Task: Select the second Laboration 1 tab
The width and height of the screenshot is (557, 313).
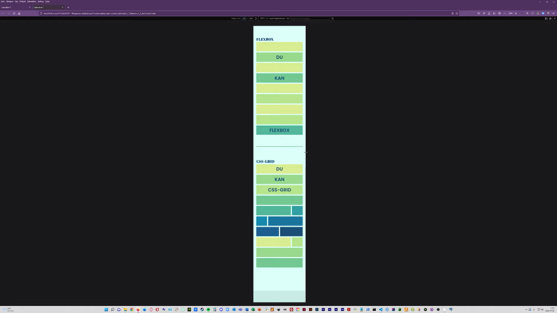Action: 47,7
